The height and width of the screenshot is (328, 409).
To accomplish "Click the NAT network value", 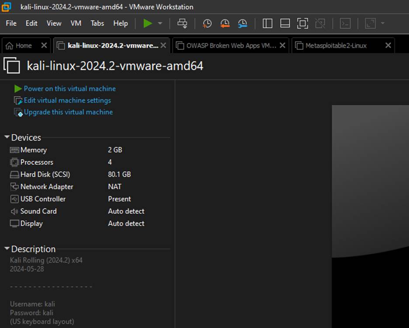I will pyautogui.click(x=114, y=186).
